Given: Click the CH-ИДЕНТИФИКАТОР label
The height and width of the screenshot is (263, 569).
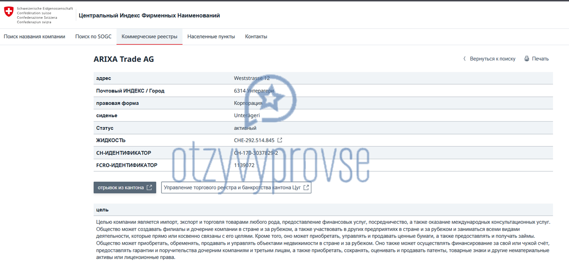Looking at the screenshot, I should (x=123, y=153).
